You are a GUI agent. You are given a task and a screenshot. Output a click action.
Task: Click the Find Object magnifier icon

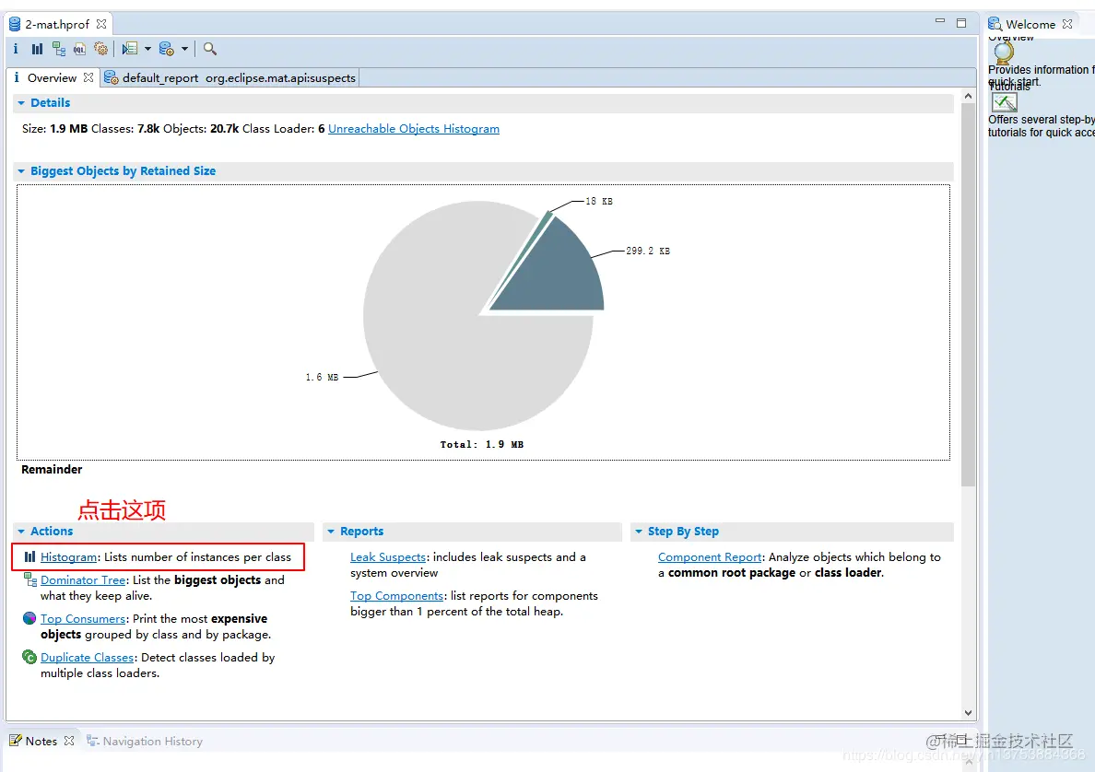(209, 49)
